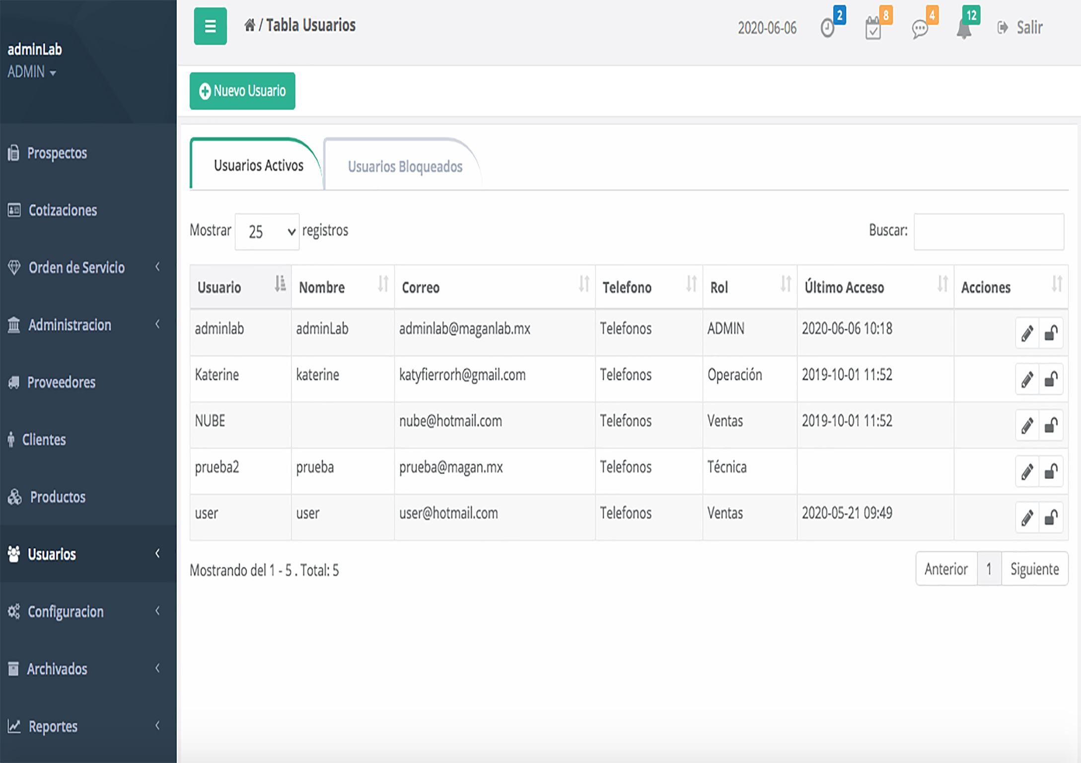Expand Administracion sidebar menu
The image size is (1081, 763).
(x=88, y=325)
